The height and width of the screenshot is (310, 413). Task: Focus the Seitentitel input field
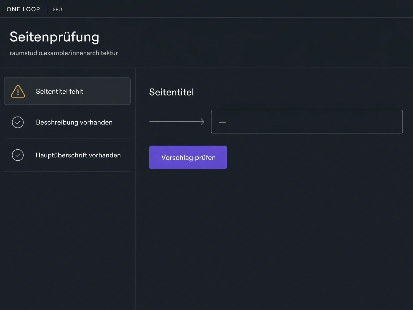point(307,122)
